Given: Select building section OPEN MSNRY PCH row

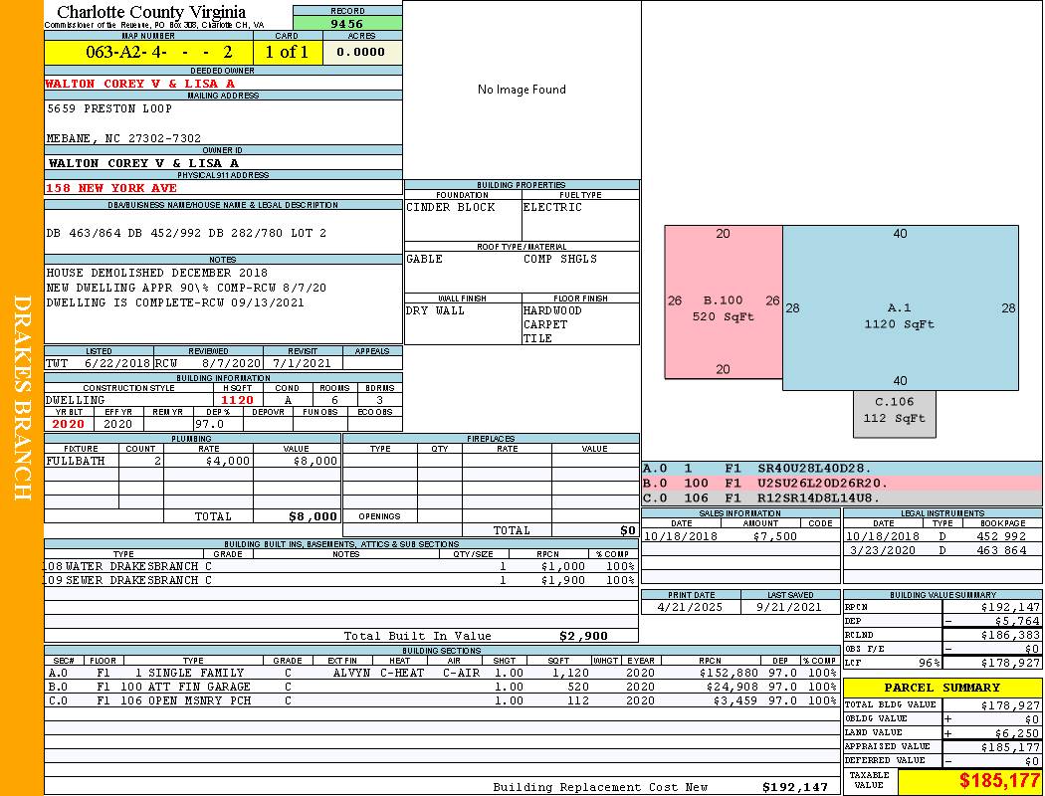Looking at the screenshot, I should (x=443, y=700).
